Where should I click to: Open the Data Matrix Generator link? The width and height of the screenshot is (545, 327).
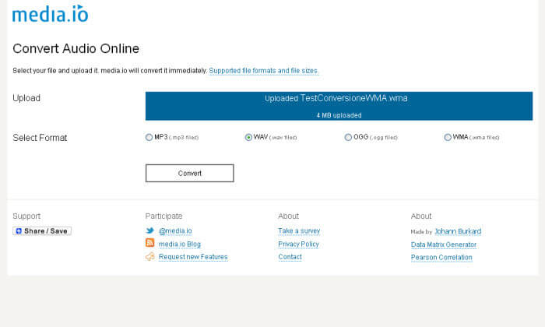pyautogui.click(x=444, y=244)
